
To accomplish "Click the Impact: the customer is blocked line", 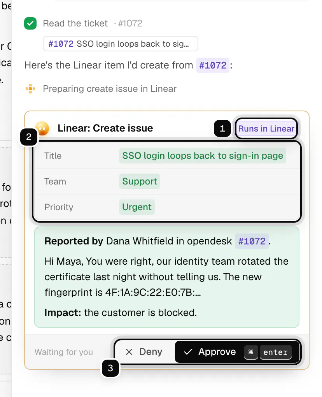I will [121, 313].
